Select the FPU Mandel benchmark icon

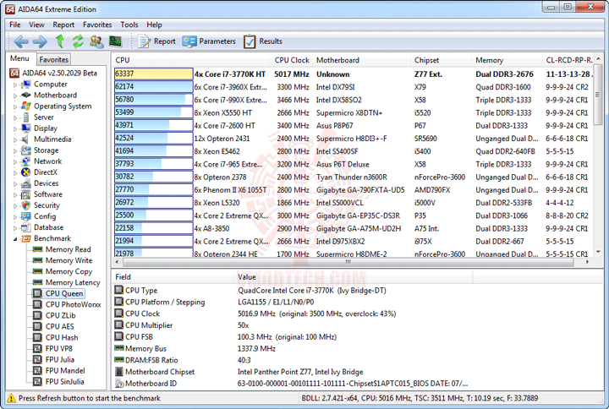38,371
